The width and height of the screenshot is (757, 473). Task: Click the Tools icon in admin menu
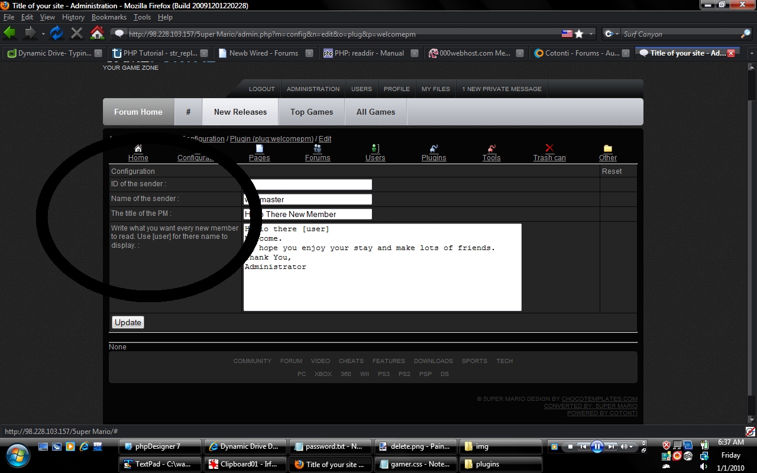tap(491, 148)
